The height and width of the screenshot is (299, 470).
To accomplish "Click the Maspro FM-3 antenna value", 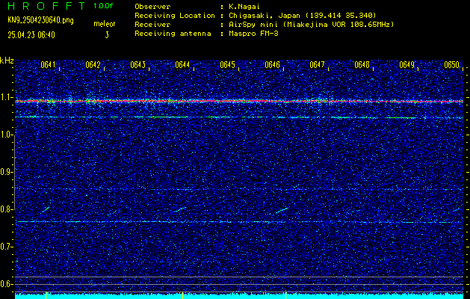I will click(253, 34).
